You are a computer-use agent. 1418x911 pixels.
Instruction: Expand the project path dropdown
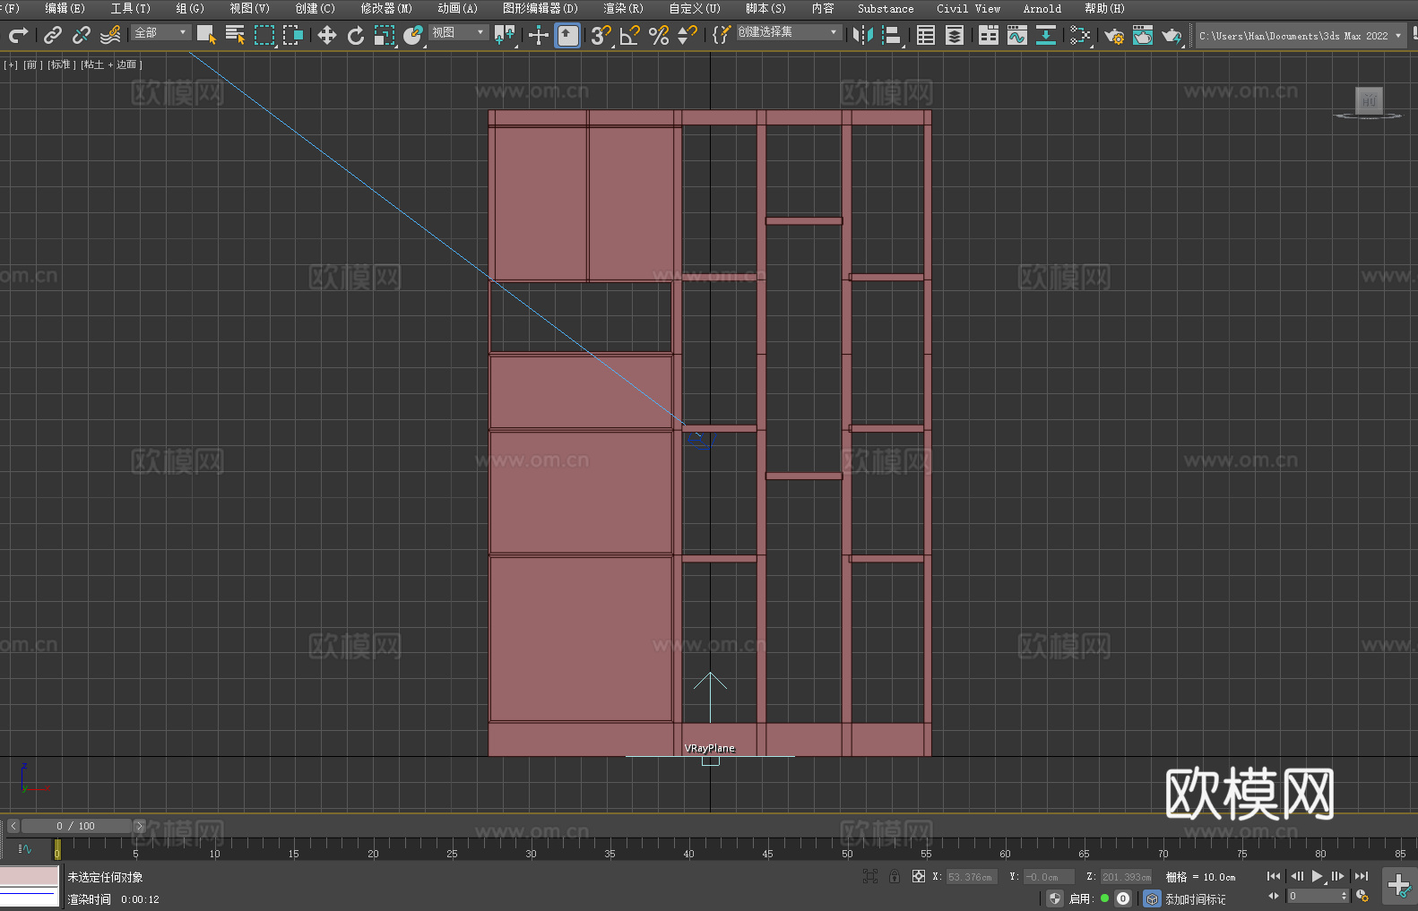(x=1397, y=36)
